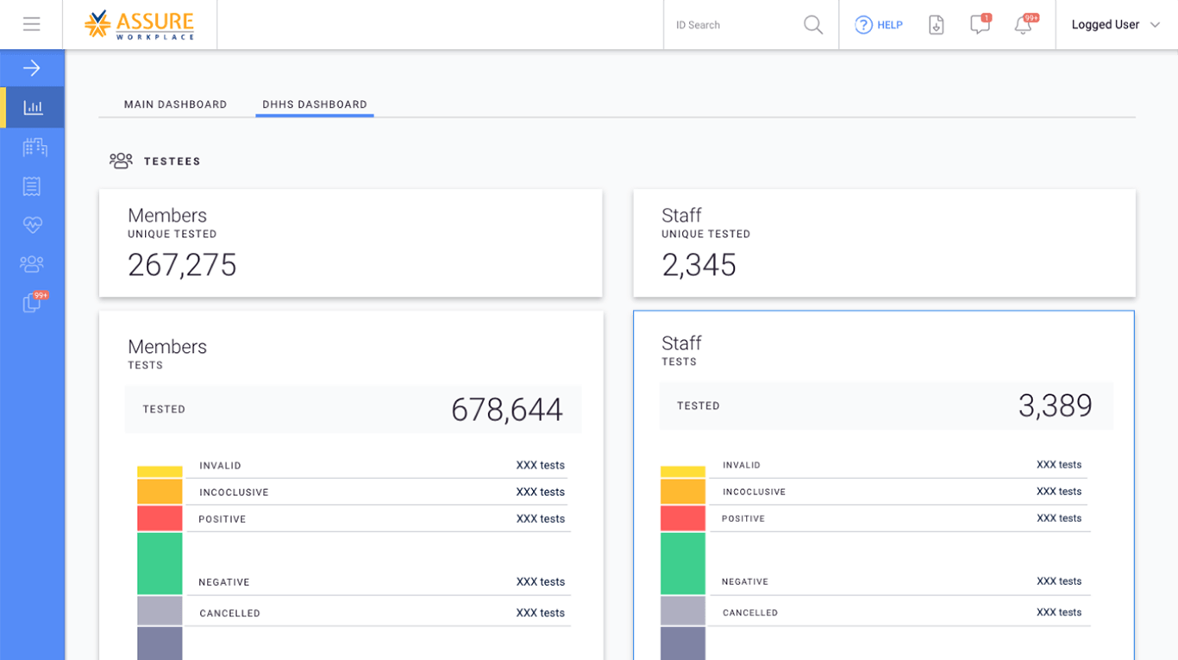
Task: Click the Staff yellow Invalid bar segment
Action: point(683,472)
